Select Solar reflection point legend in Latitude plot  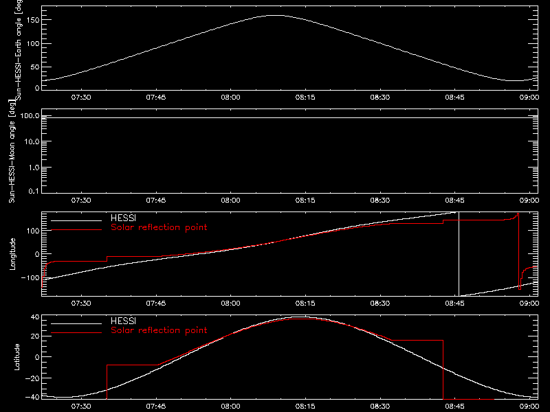tap(159, 330)
